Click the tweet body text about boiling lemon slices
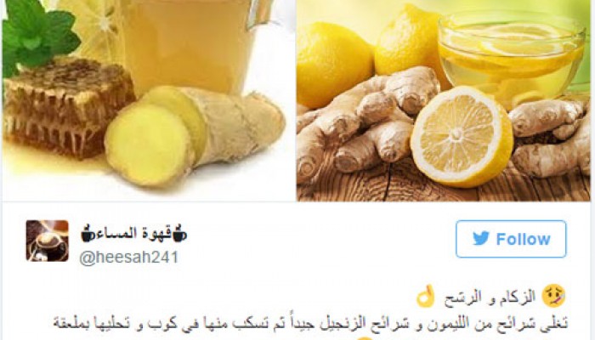Viewport: 595px width, 340px height. [x=310, y=323]
